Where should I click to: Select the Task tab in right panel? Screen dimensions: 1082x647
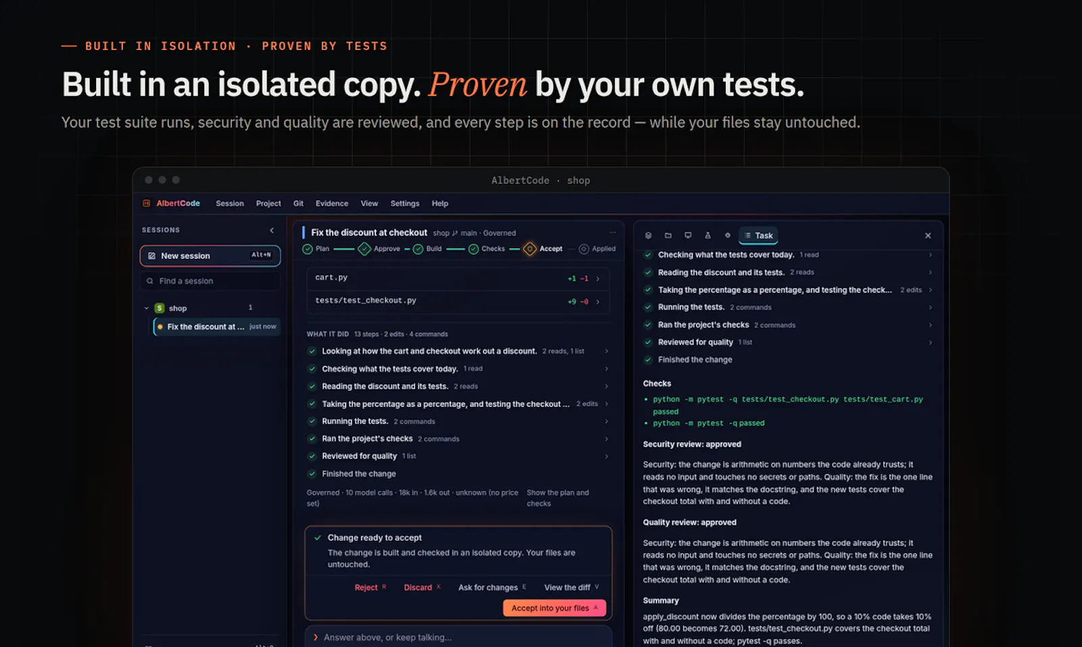[x=759, y=235]
